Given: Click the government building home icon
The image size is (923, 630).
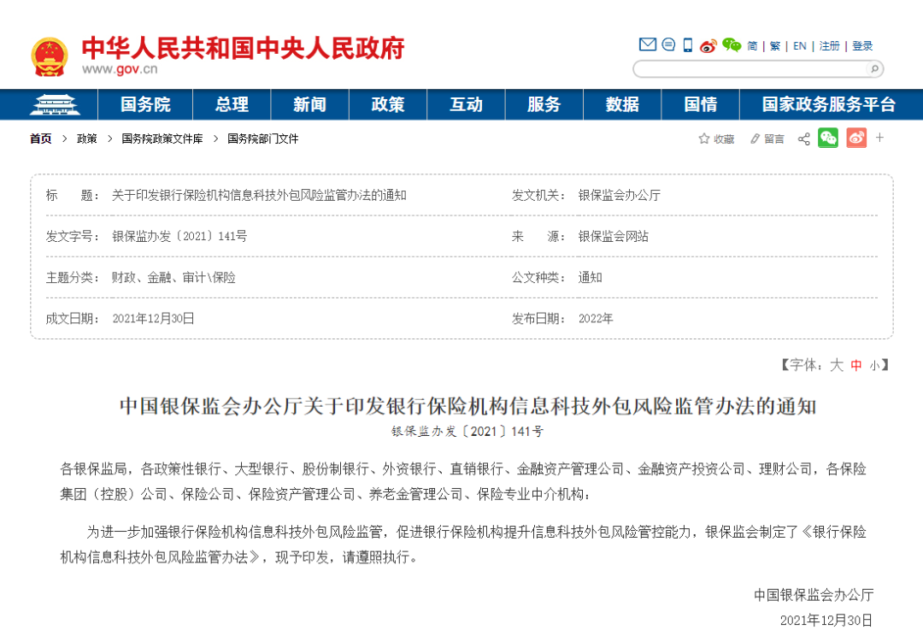Looking at the screenshot, I should coord(54,104).
